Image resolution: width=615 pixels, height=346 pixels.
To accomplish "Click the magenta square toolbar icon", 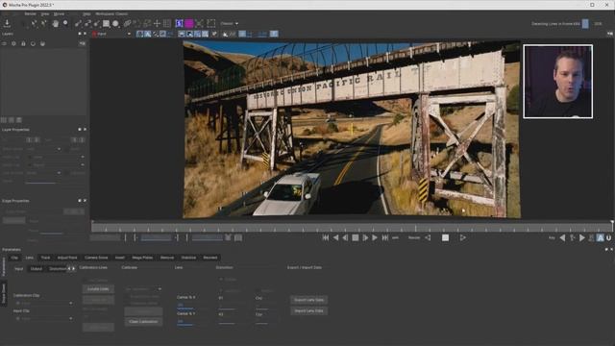I will tap(189, 23).
